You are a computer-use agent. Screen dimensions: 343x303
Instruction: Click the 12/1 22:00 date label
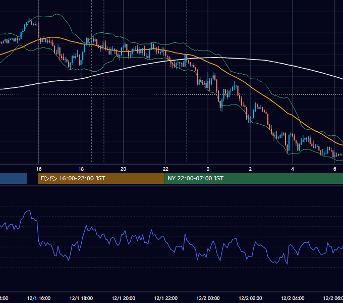tap(165, 298)
